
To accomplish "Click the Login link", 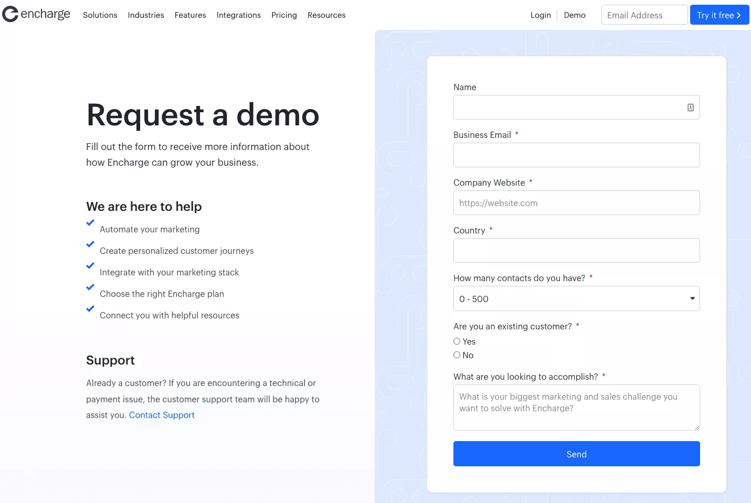I will point(541,15).
